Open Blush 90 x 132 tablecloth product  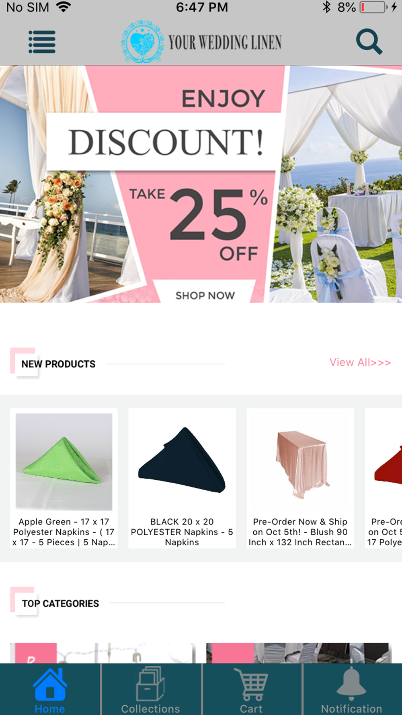pos(300,478)
